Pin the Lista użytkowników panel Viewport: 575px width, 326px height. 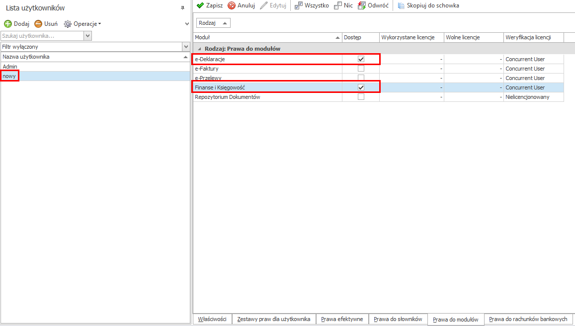click(182, 8)
